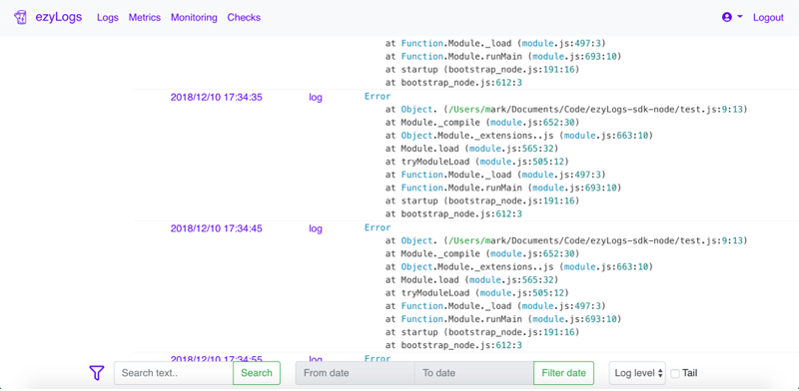Apply the Filter date button
The width and height of the screenshot is (799, 391).
563,373
